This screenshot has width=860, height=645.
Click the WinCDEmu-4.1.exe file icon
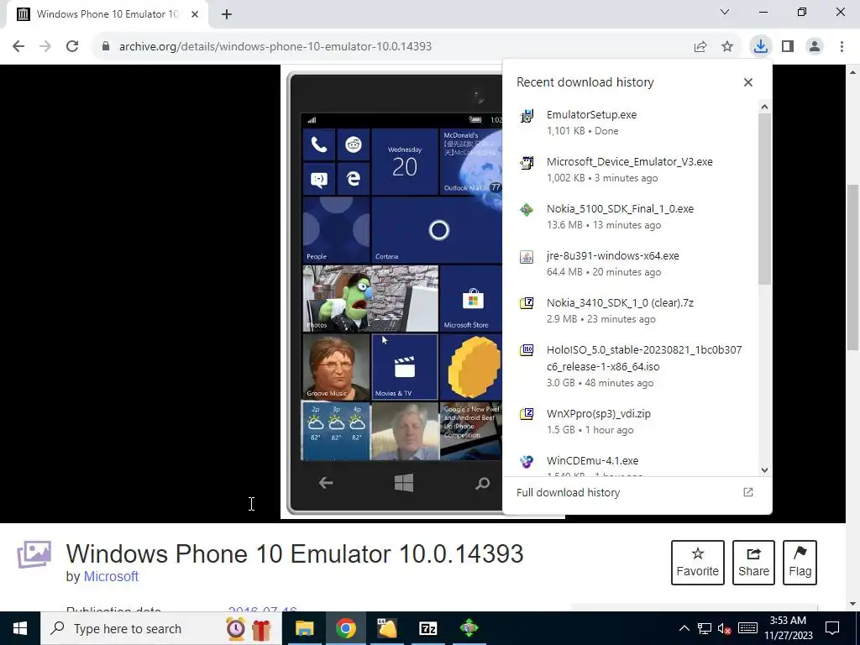click(x=527, y=461)
